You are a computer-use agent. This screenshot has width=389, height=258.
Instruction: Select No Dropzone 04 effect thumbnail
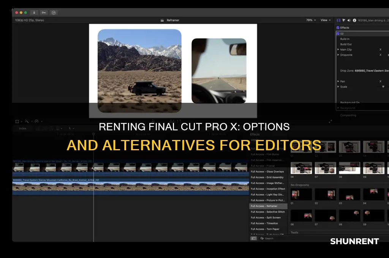(373, 194)
